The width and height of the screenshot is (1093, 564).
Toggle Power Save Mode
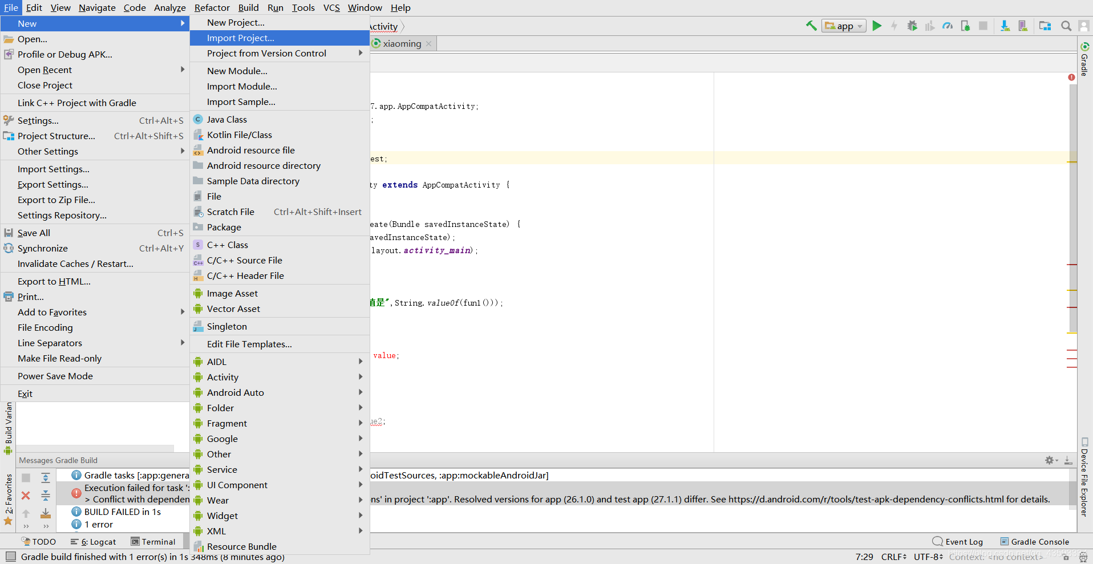[x=95, y=376]
